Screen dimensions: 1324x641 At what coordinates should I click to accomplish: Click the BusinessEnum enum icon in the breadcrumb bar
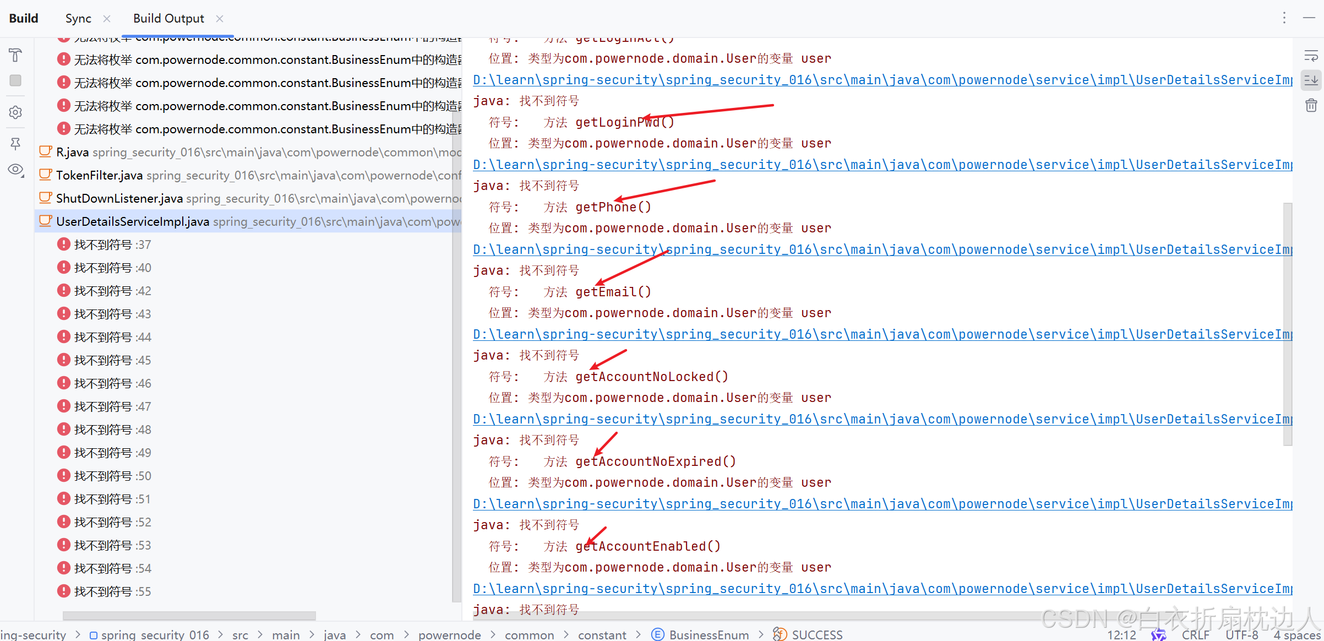(658, 634)
